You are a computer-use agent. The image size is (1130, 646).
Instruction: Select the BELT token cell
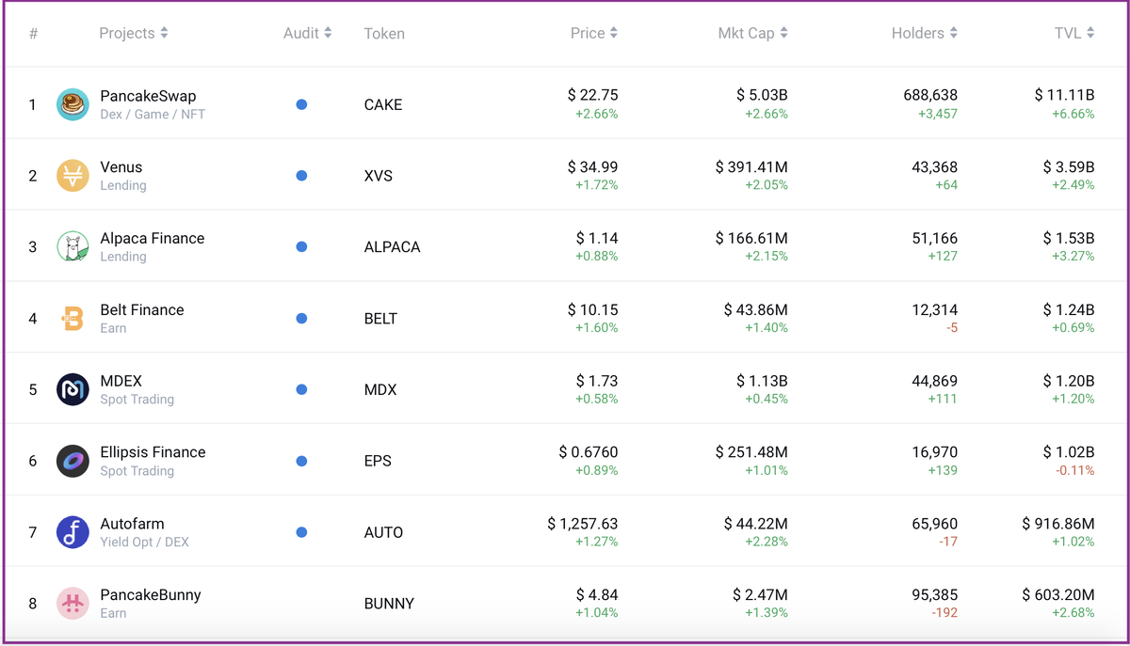[380, 319]
